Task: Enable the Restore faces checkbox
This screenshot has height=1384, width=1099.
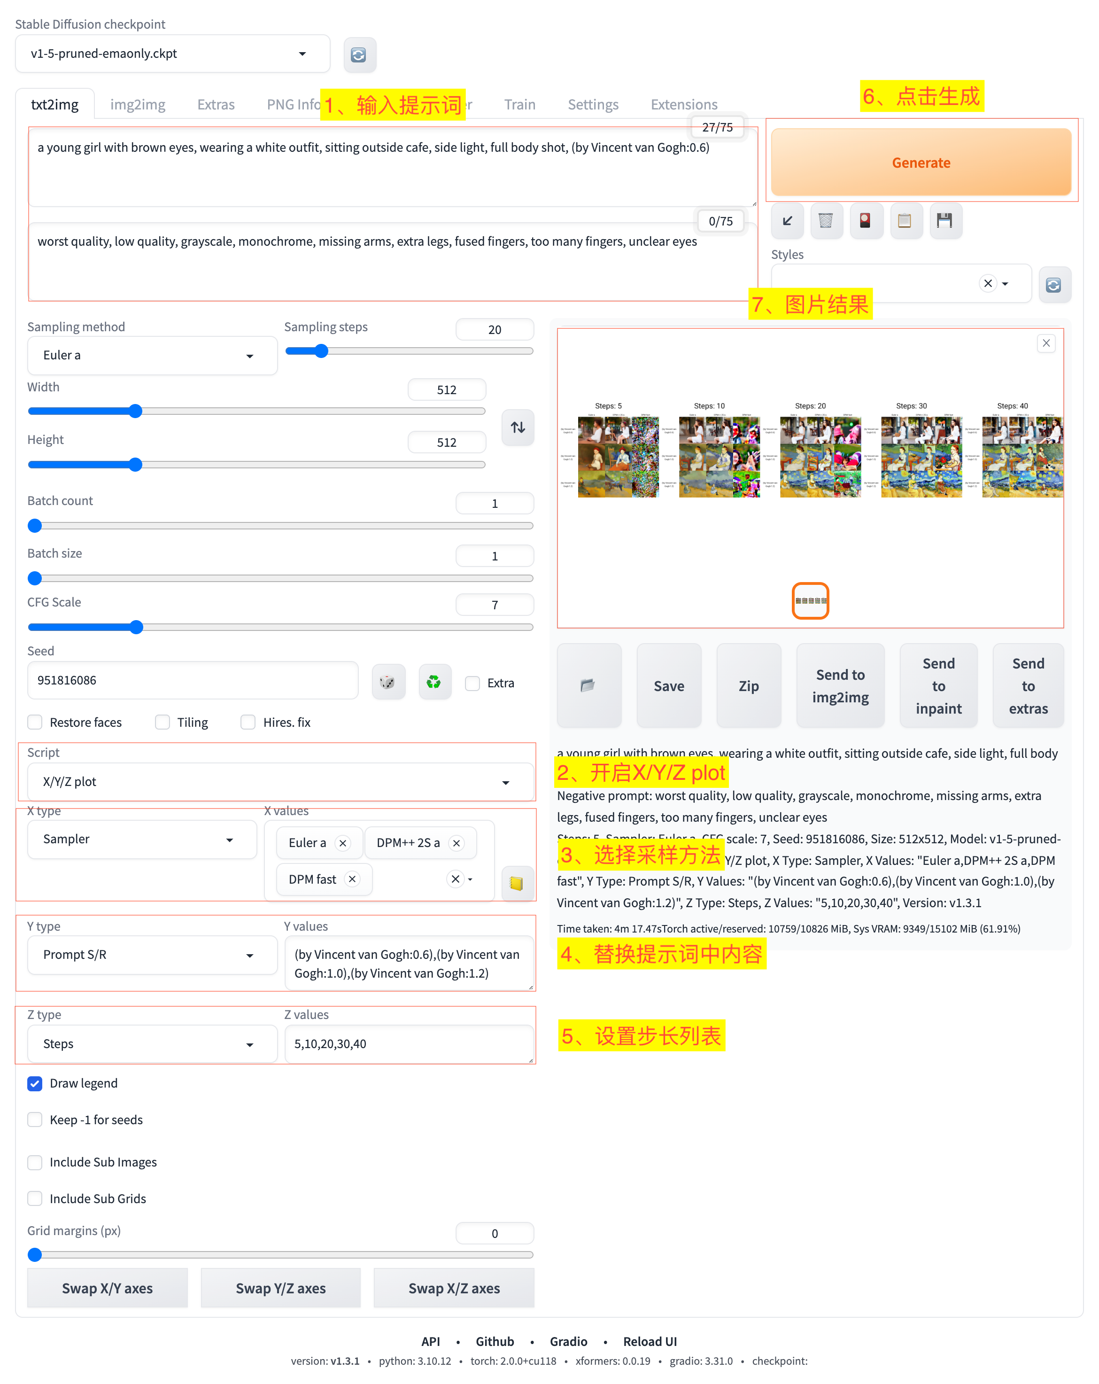Action: point(35,722)
